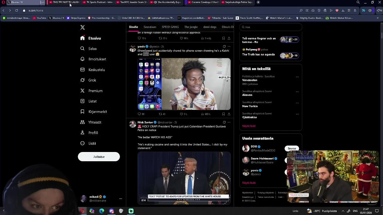Viewport: 383px width, 215px height.
Task: Like the top partially visible post
Action: 184,38
